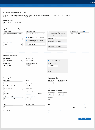
Task: Open the Application Phase dropdown showing Firm
Action: tap(13, 44)
